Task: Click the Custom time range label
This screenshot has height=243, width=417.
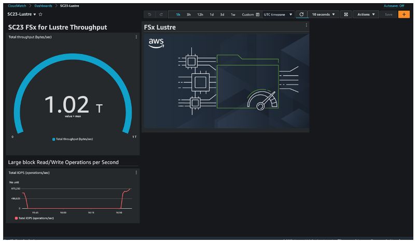Action: coord(247,15)
